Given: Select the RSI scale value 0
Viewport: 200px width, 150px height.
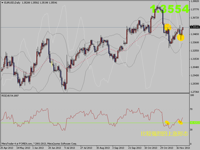Looking at the screenshot, I should (x=191, y=144).
